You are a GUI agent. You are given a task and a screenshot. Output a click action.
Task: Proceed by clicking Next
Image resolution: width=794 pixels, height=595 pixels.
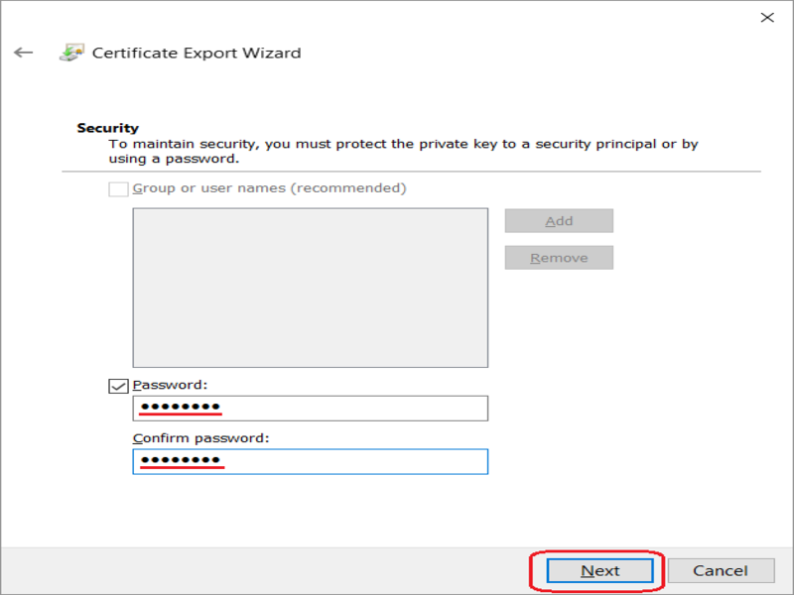coord(600,571)
